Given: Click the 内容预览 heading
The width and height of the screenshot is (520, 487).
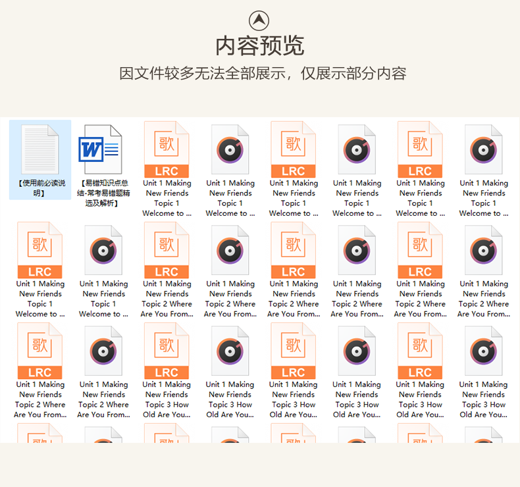Looking at the screenshot, I should (x=259, y=46).
